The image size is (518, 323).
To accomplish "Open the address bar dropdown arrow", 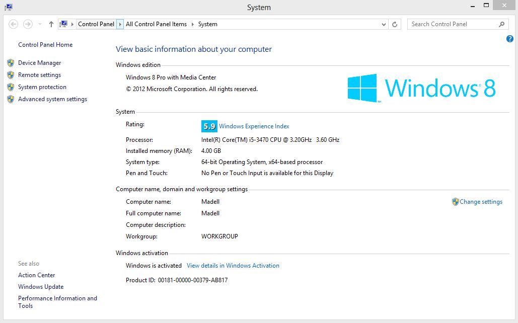I will [384, 24].
